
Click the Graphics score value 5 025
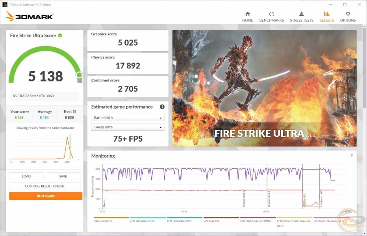click(x=128, y=42)
